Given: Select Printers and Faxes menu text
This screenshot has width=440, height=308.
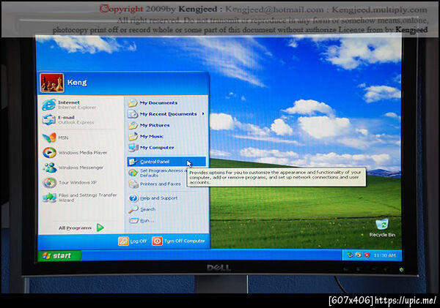Looking at the screenshot, I should pos(160,184).
